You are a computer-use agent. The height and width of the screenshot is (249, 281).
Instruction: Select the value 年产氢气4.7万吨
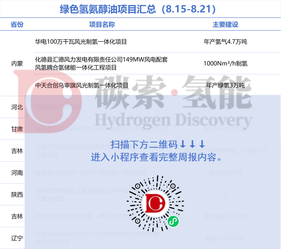225,42
